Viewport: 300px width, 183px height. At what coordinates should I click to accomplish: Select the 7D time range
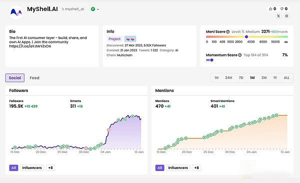pyautogui.click(x=241, y=77)
